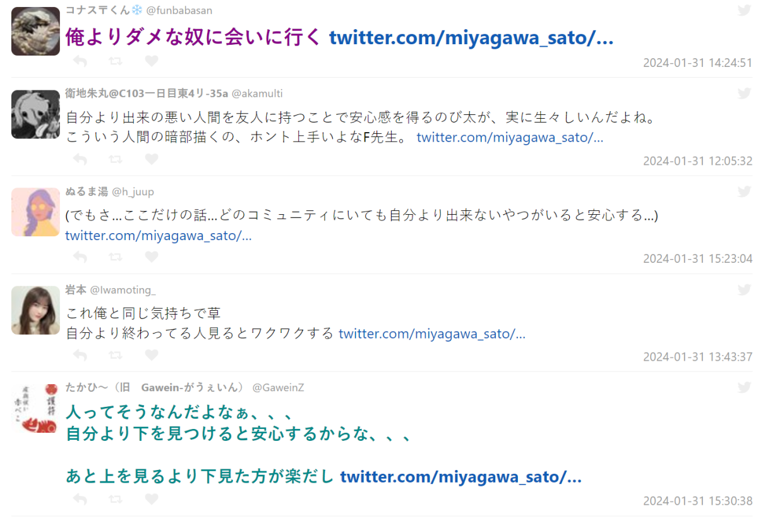Screen dimensions: 758x518
Task: Retweet the funbabasan tweet
Action: coord(116,61)
